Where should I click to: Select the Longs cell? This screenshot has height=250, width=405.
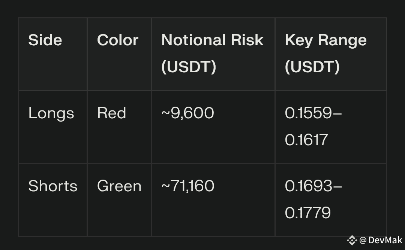pos(51,113)
